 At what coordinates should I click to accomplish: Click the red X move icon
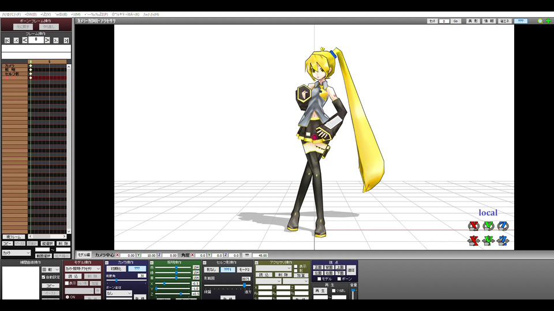point(473,241)
